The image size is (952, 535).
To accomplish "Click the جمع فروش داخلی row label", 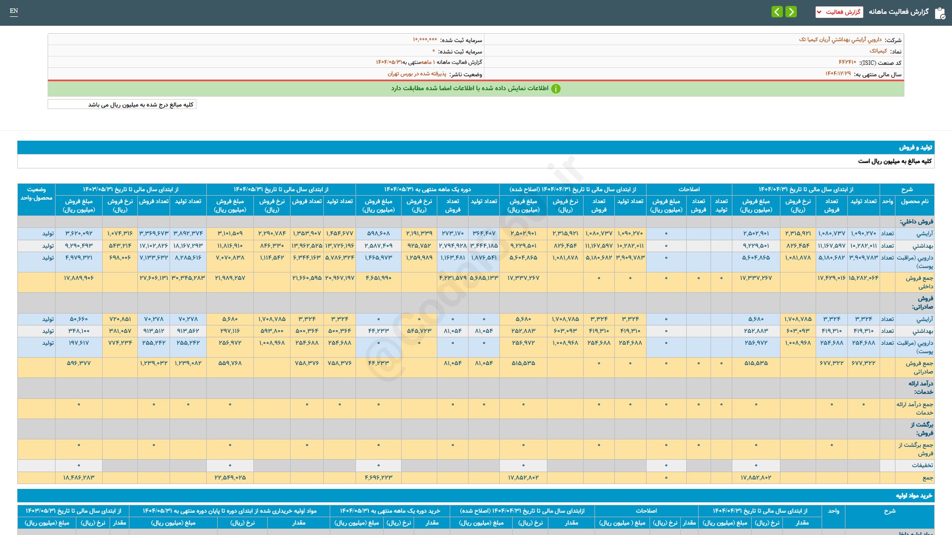I will (x=919, y=282).
